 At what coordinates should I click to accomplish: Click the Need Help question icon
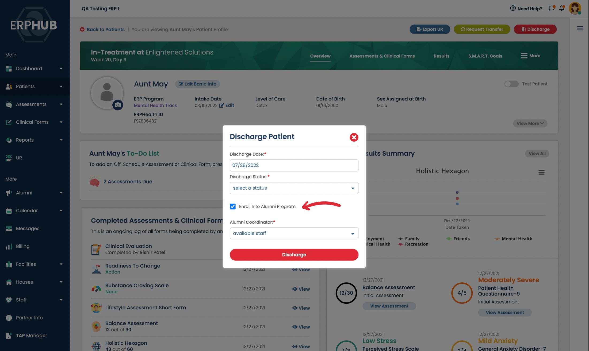(512, 8)
